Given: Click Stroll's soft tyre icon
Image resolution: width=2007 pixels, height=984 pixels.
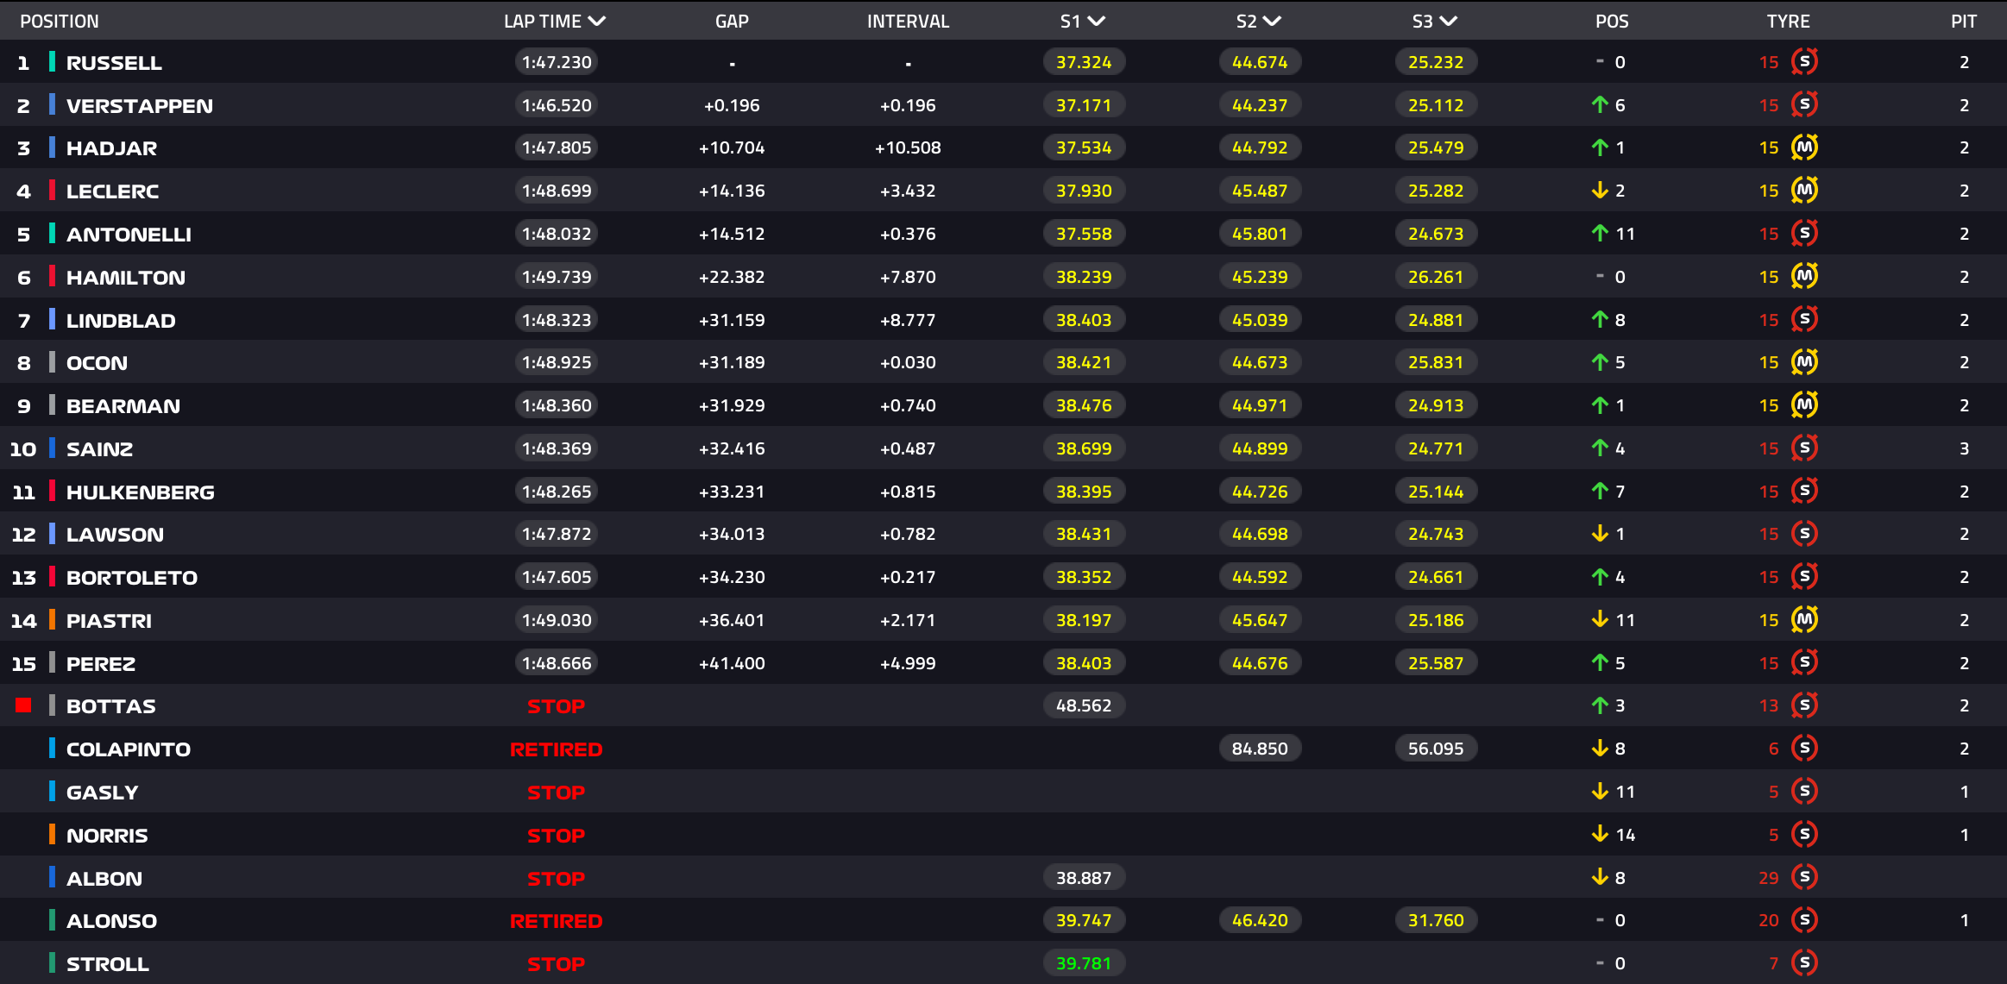Looking at the screenshot, I should (1804, 963).
